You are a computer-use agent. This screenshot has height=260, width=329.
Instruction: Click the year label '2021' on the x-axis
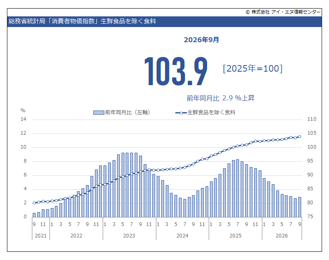(x=41, y=236)
